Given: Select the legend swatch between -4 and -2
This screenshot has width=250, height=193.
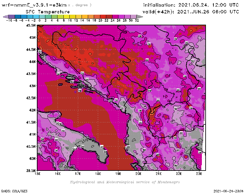Looking at the screenshot, I should point(30,17).
